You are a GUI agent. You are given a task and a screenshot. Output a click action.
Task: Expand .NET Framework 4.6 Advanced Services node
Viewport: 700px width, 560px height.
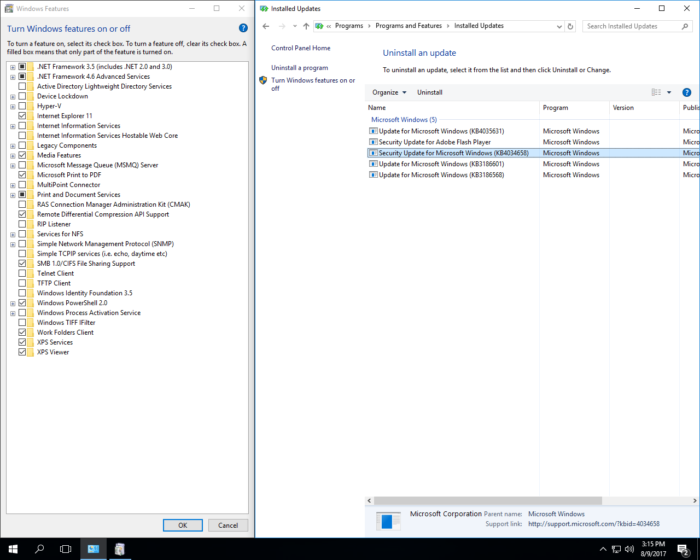13,77
